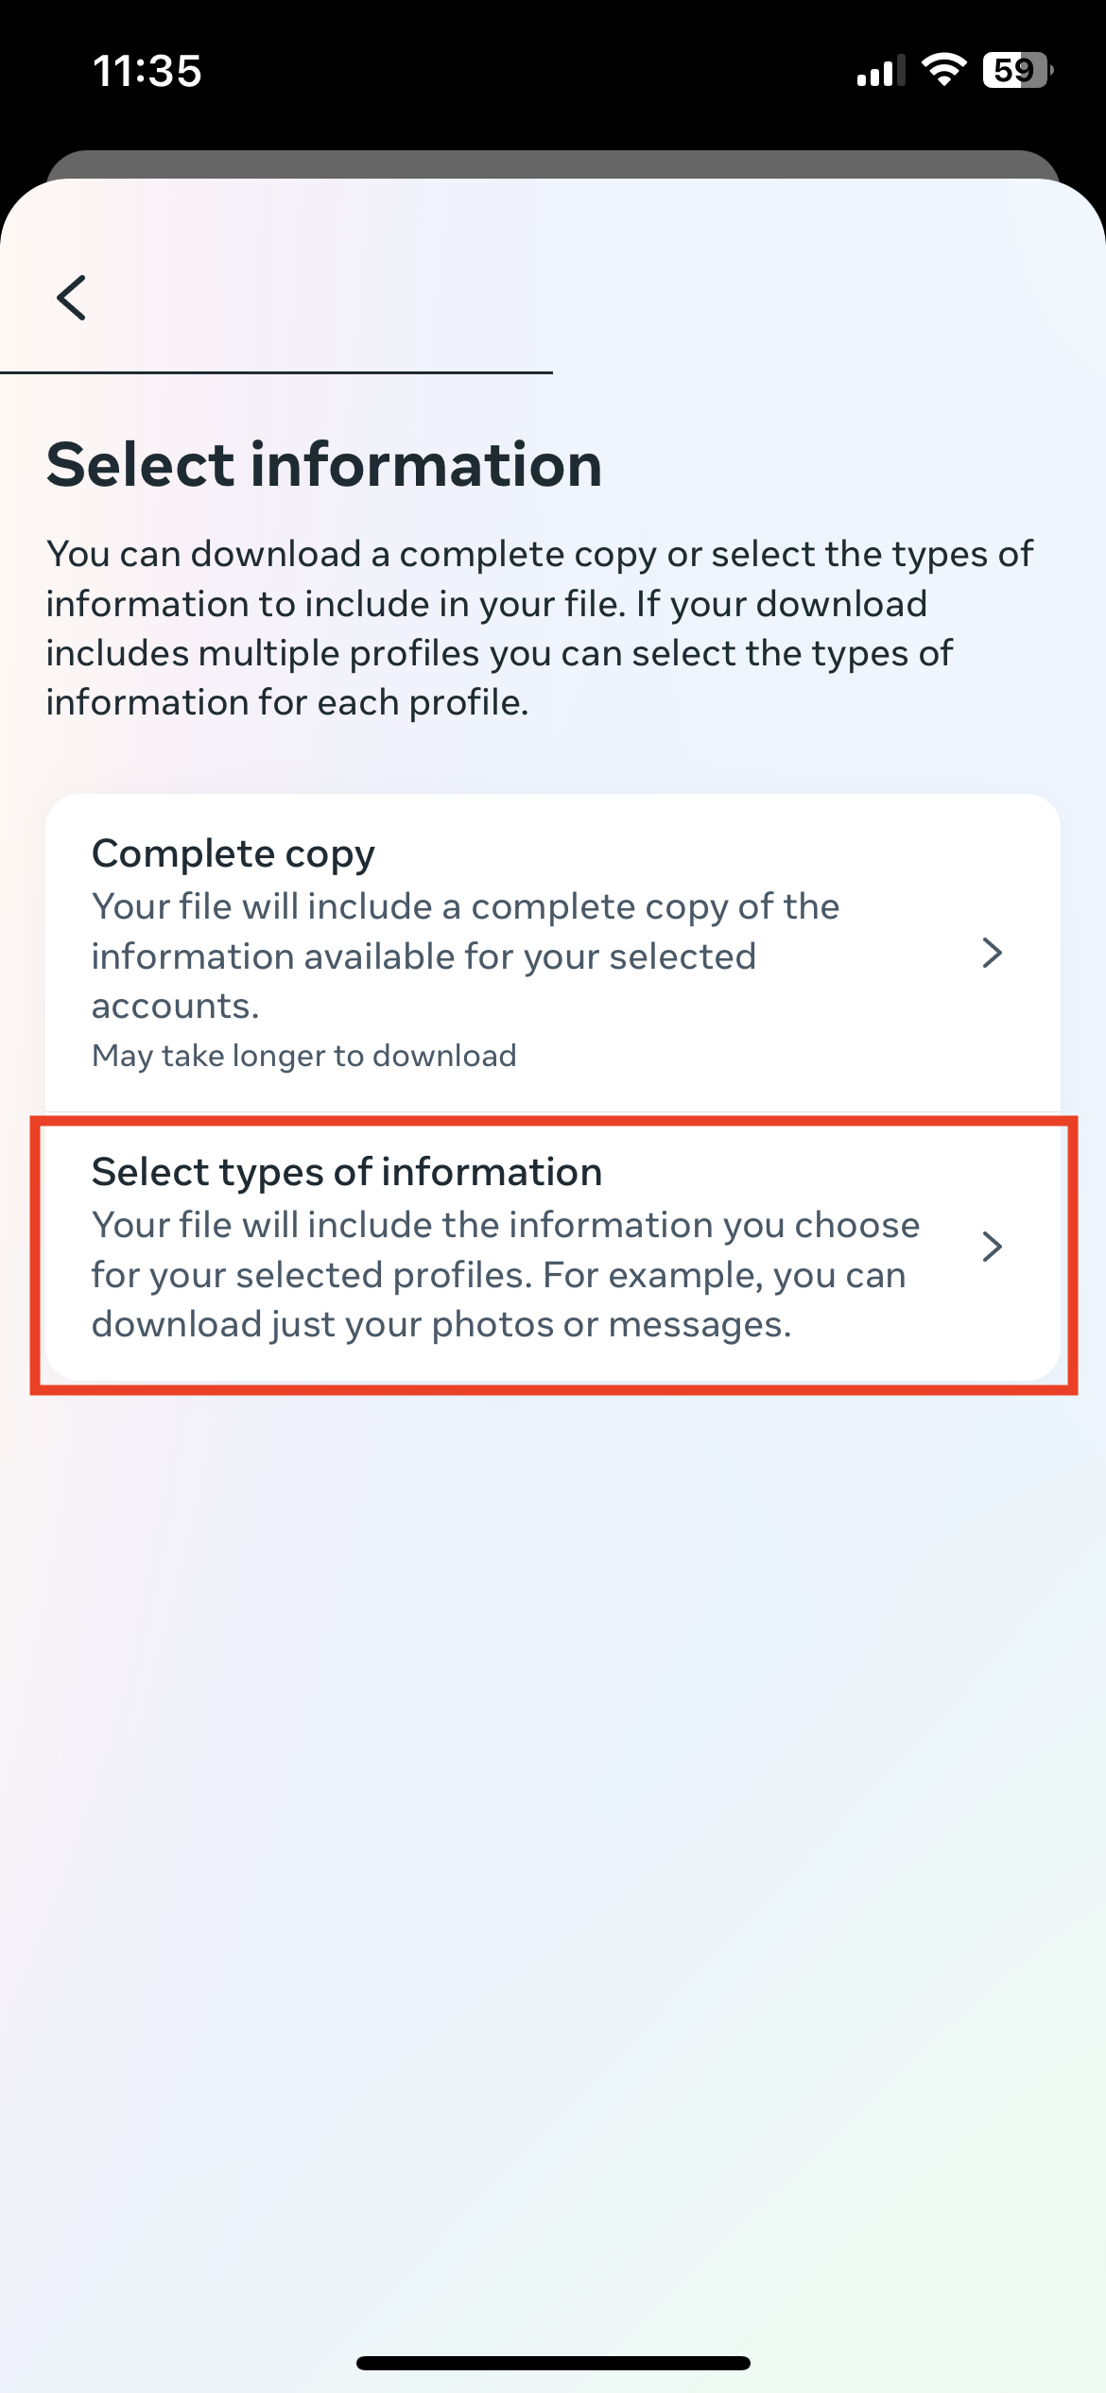Viewport: 1106px width, 2393px height.
Task: Select the complete copy description text
Action: pyautogui.click(x=465, y=955)
